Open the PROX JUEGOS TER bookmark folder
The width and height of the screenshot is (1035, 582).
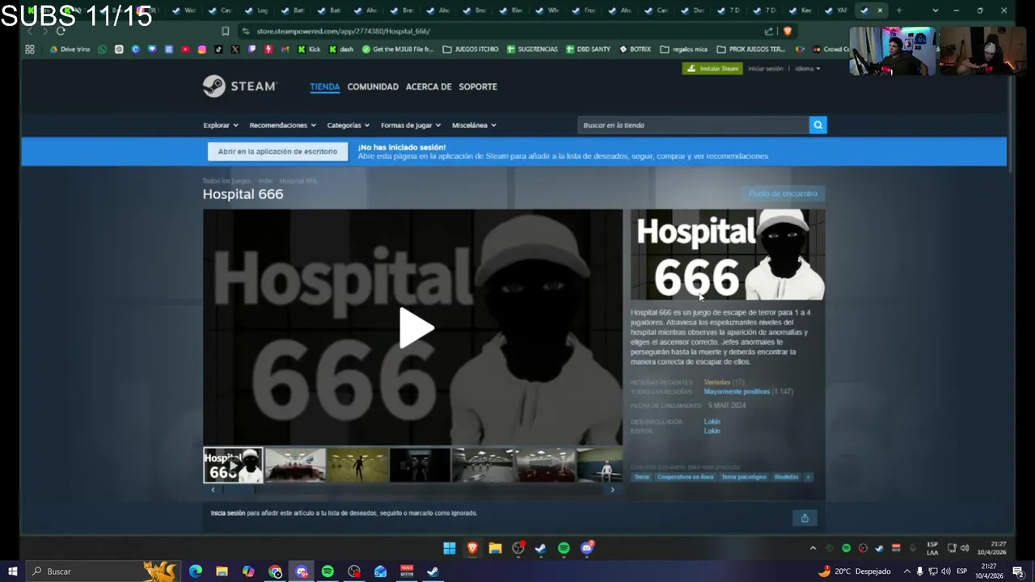coord(751,49)
